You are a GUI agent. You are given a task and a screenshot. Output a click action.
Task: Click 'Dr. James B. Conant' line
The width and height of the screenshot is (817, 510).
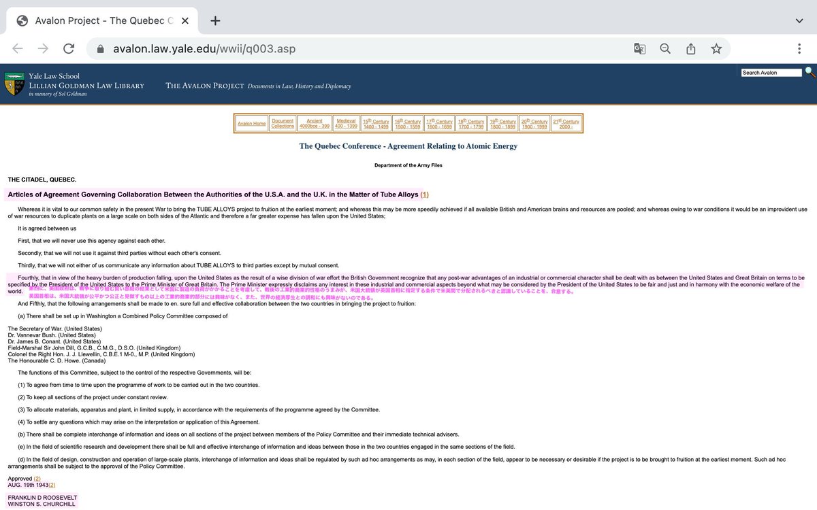pos(54,341)
